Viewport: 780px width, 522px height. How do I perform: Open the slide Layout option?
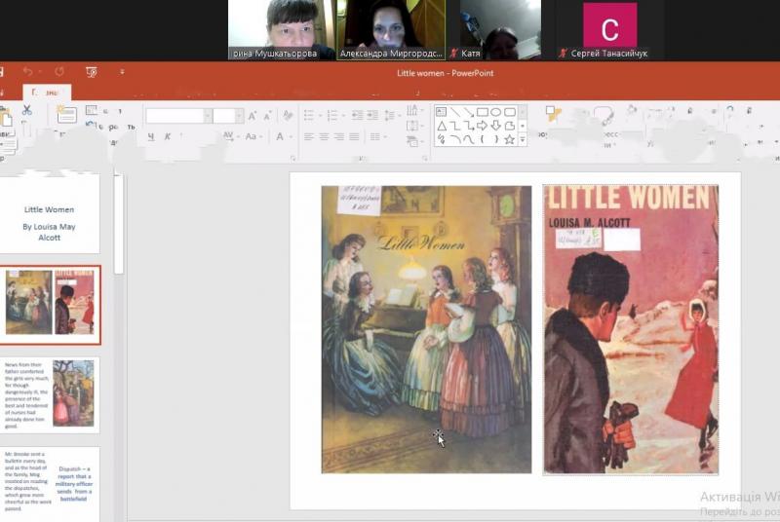(91, 110)
